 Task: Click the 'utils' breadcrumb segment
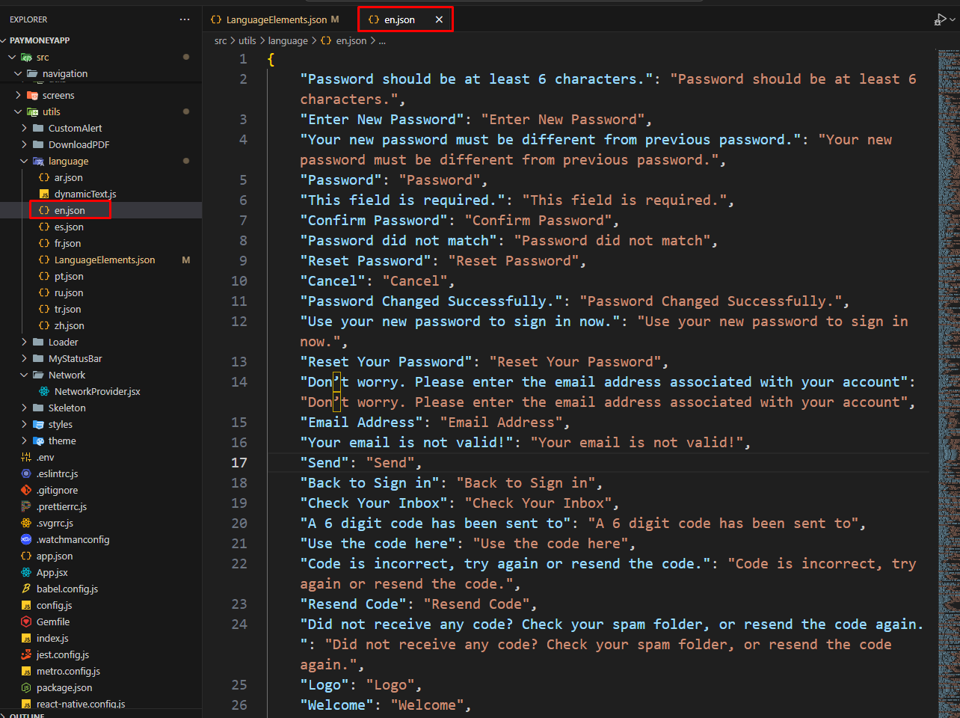pos(247,41)
